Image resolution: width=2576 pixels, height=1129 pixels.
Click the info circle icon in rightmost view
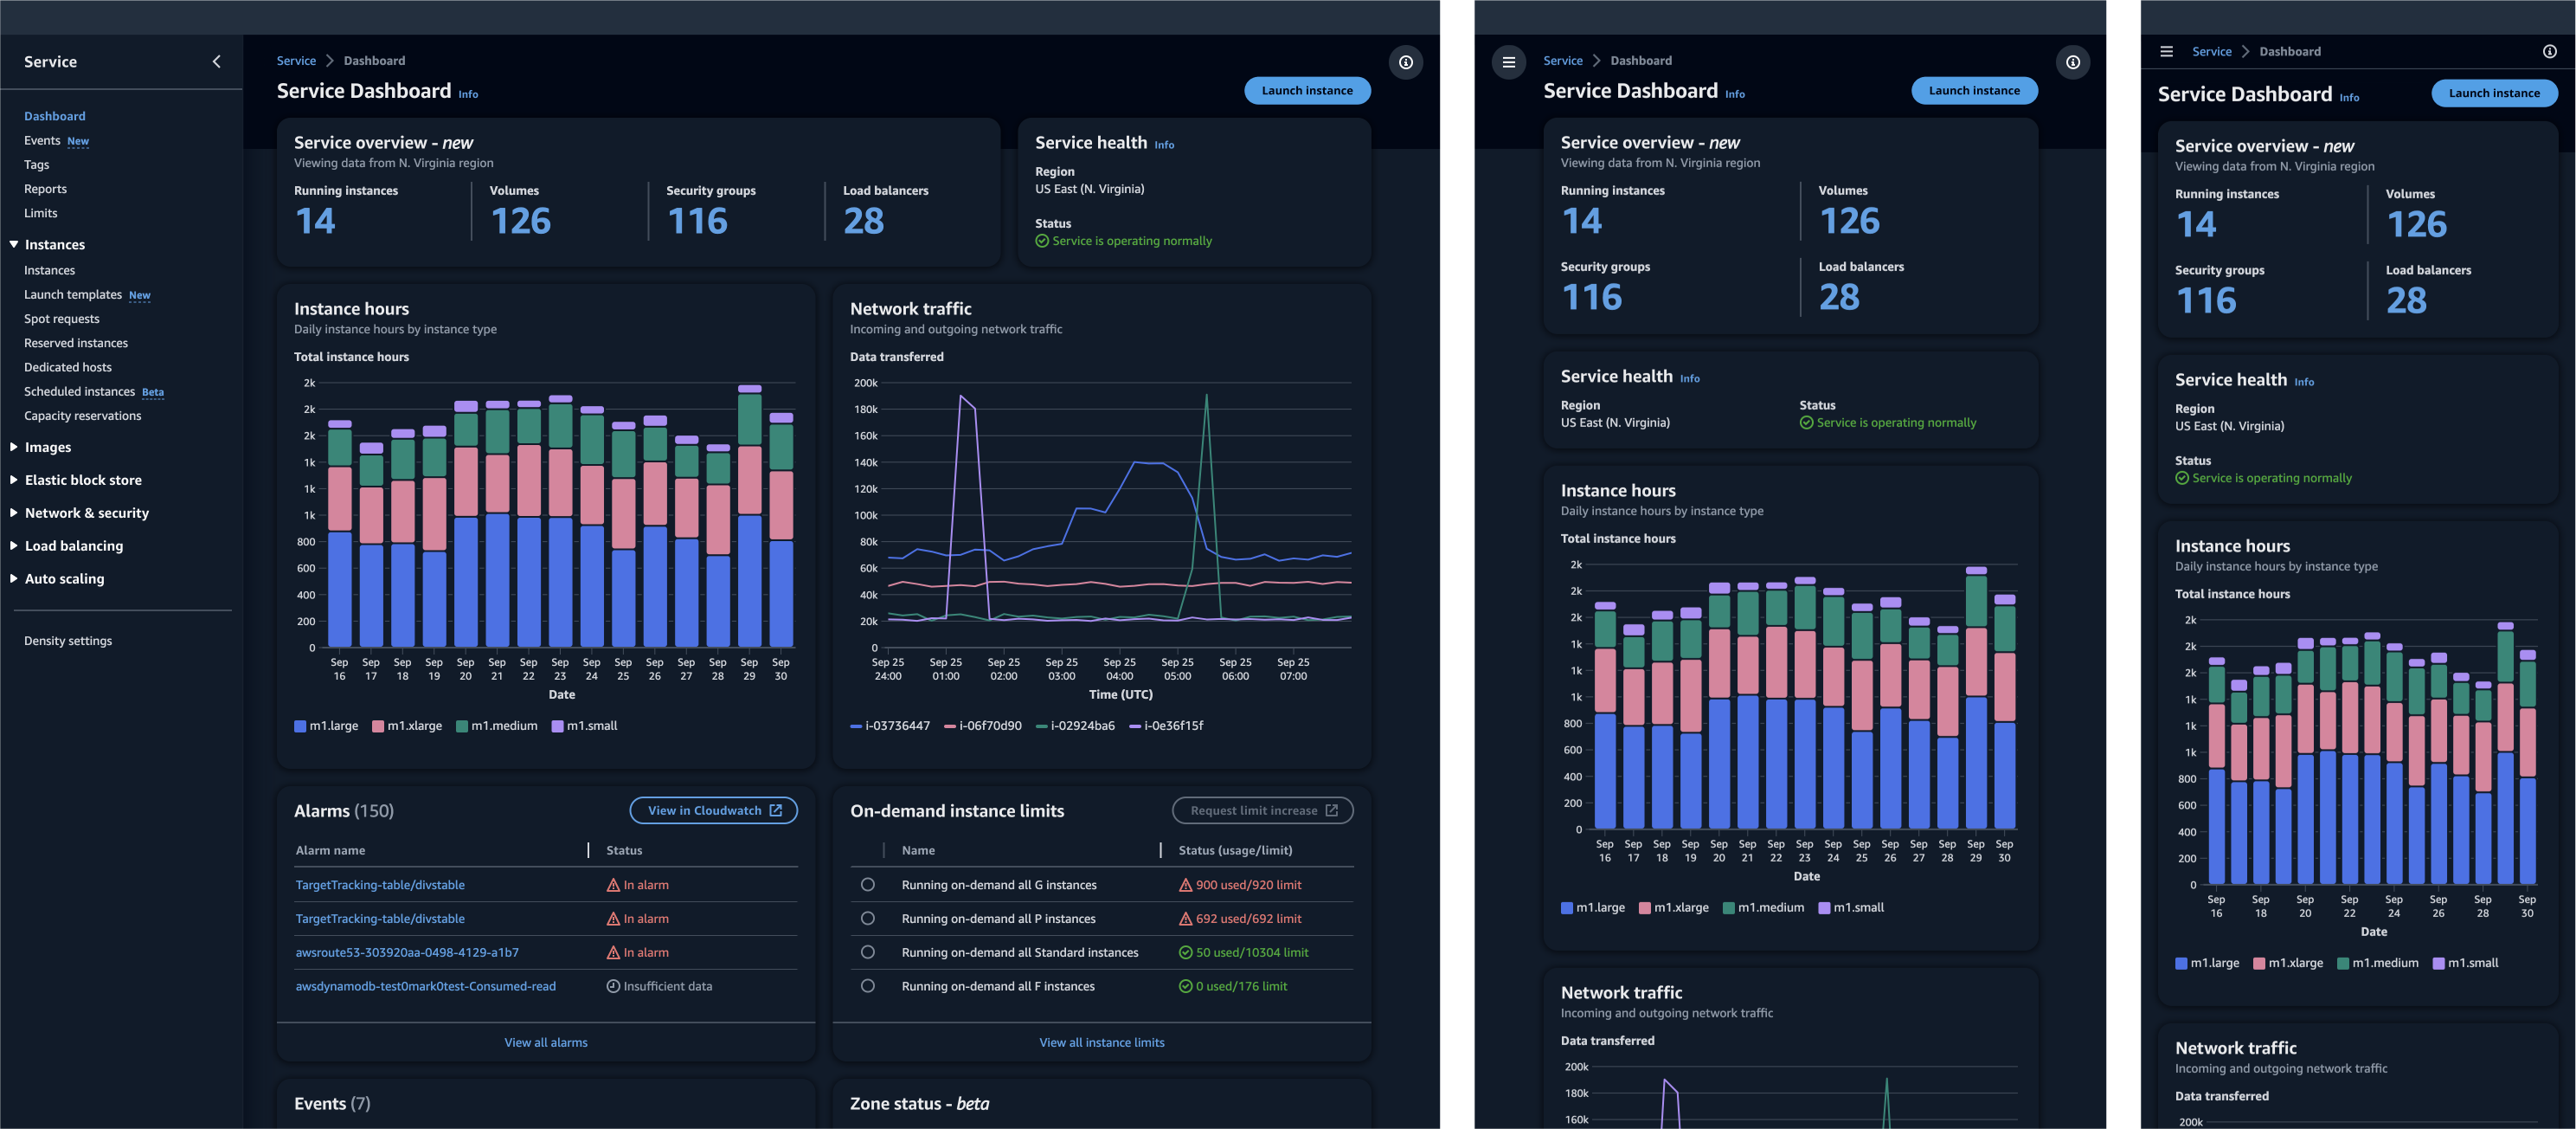(x=2549, y=52)
